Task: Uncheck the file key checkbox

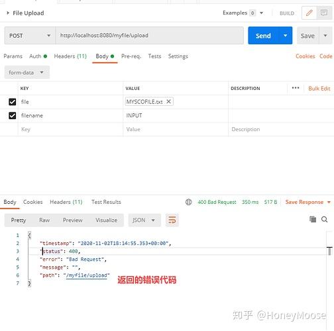Action: coord(13,102)
